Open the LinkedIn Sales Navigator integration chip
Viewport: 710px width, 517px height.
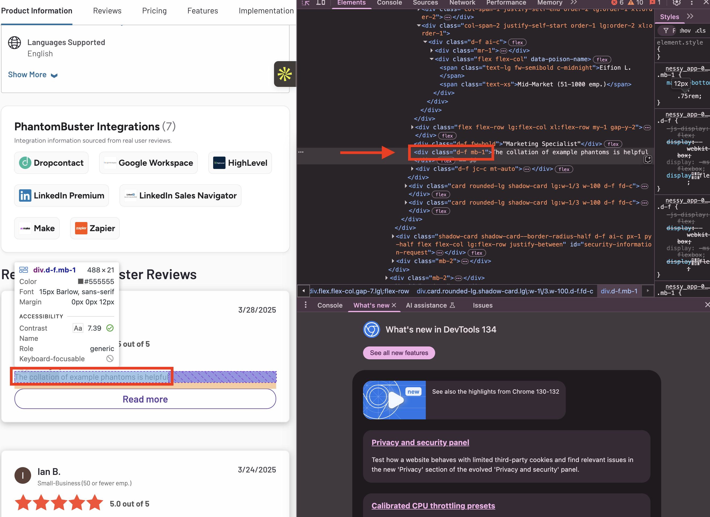(180, 195)
